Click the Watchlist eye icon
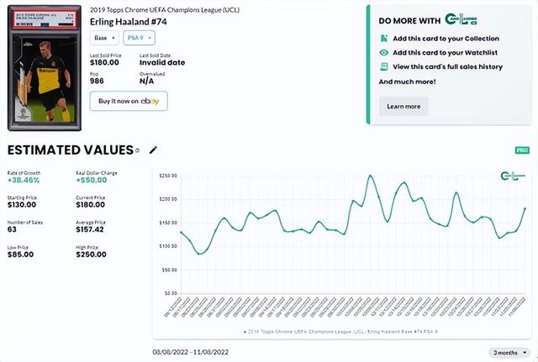538x362 pixels. point(383,52)
